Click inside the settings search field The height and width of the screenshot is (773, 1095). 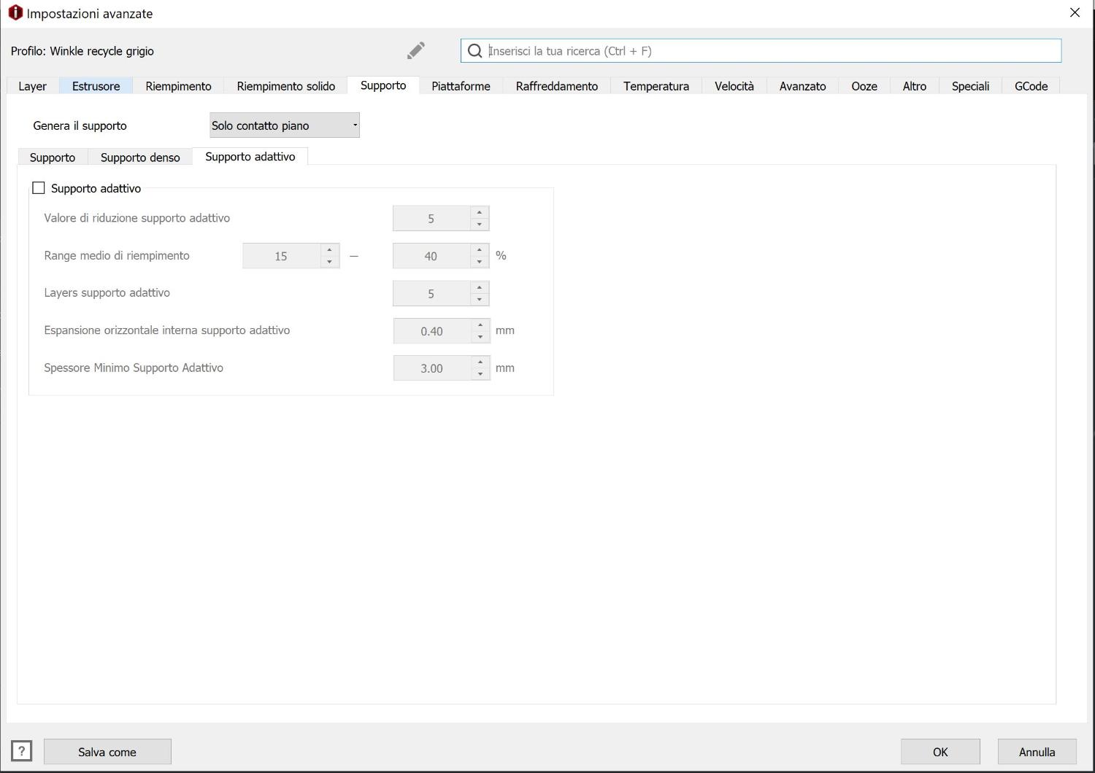(766, 51)
